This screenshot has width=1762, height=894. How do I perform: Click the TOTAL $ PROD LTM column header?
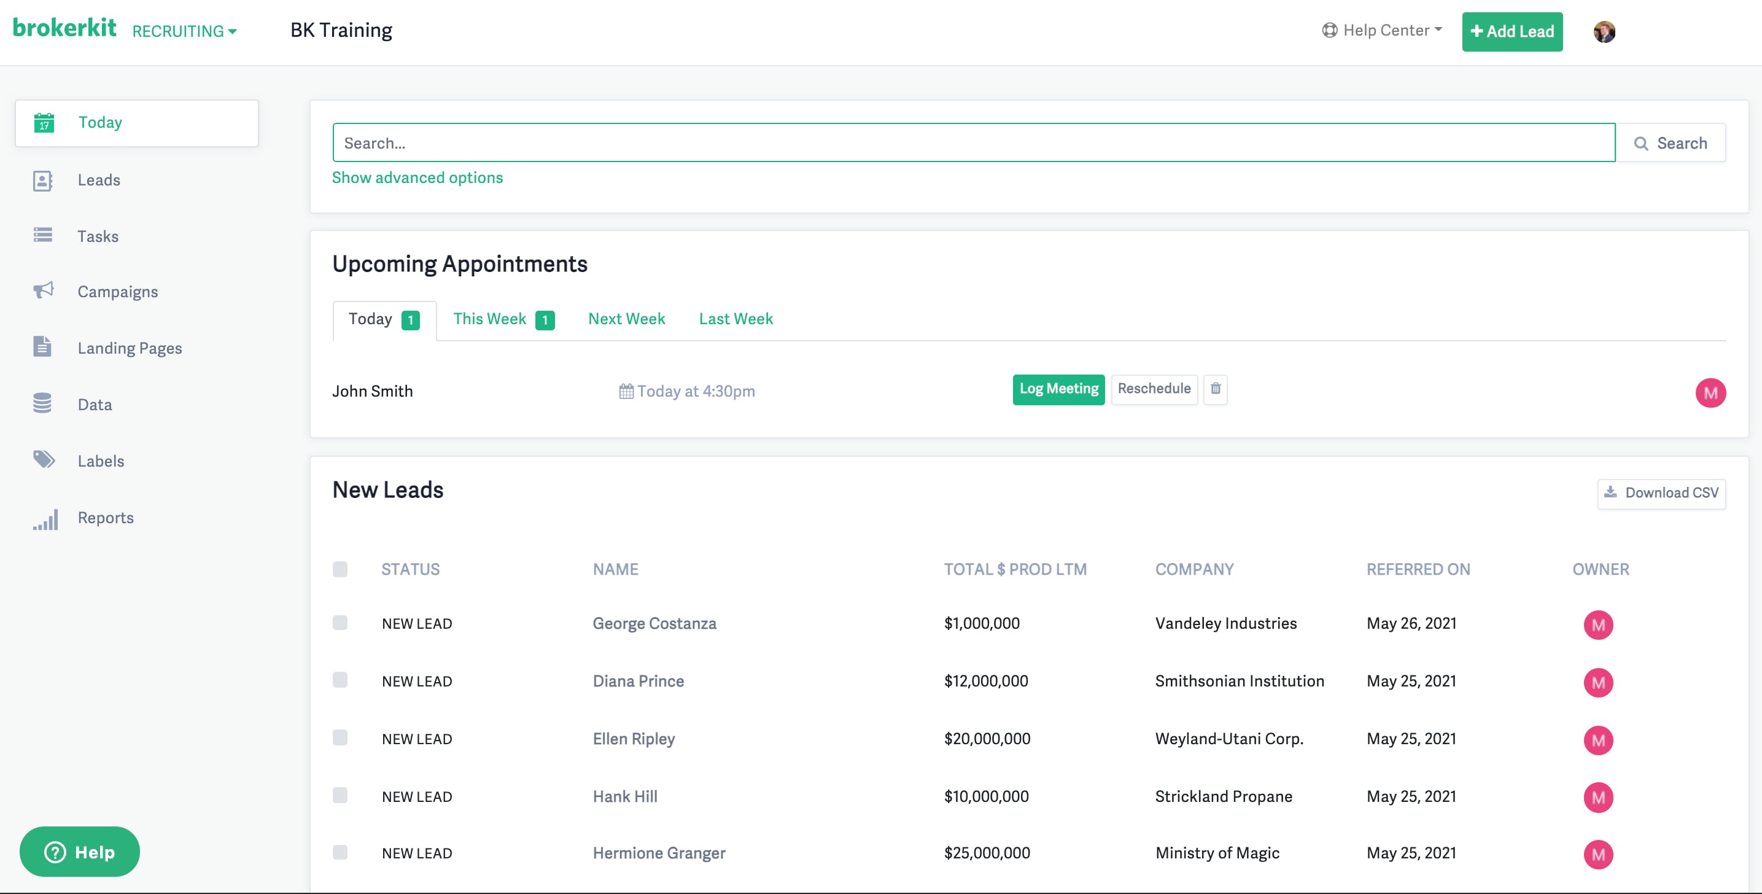(1015, 569)
